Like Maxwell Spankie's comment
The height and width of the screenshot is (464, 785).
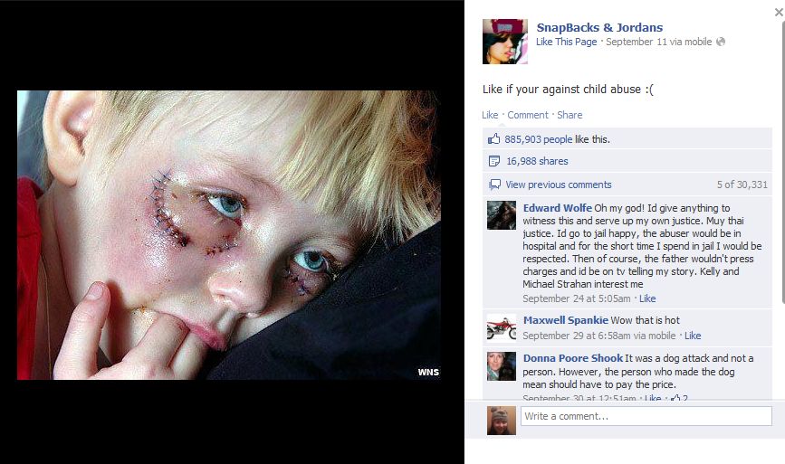[x=693, y=336]
